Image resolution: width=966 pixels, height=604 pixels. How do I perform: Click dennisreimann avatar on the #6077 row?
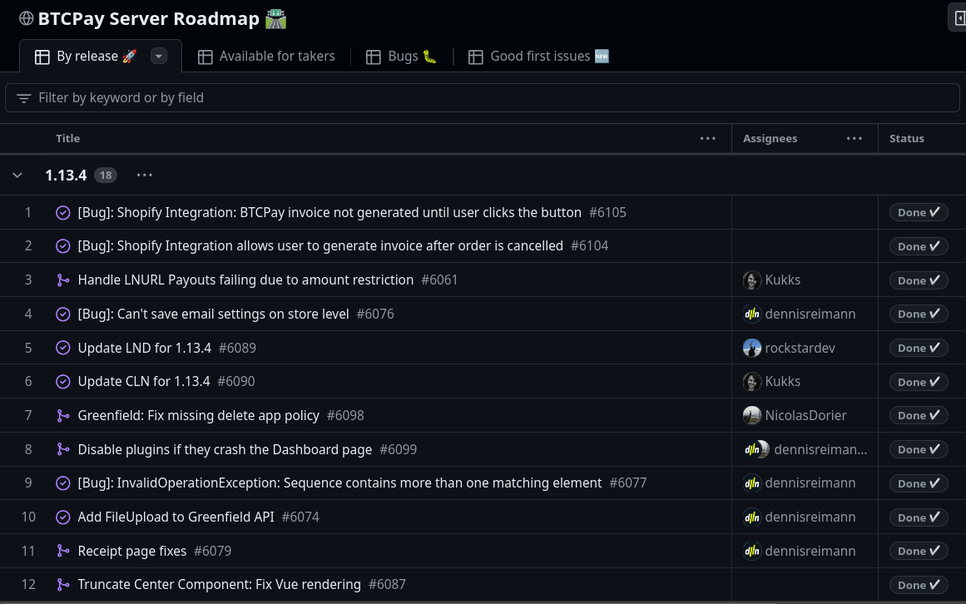click(751, 483)
